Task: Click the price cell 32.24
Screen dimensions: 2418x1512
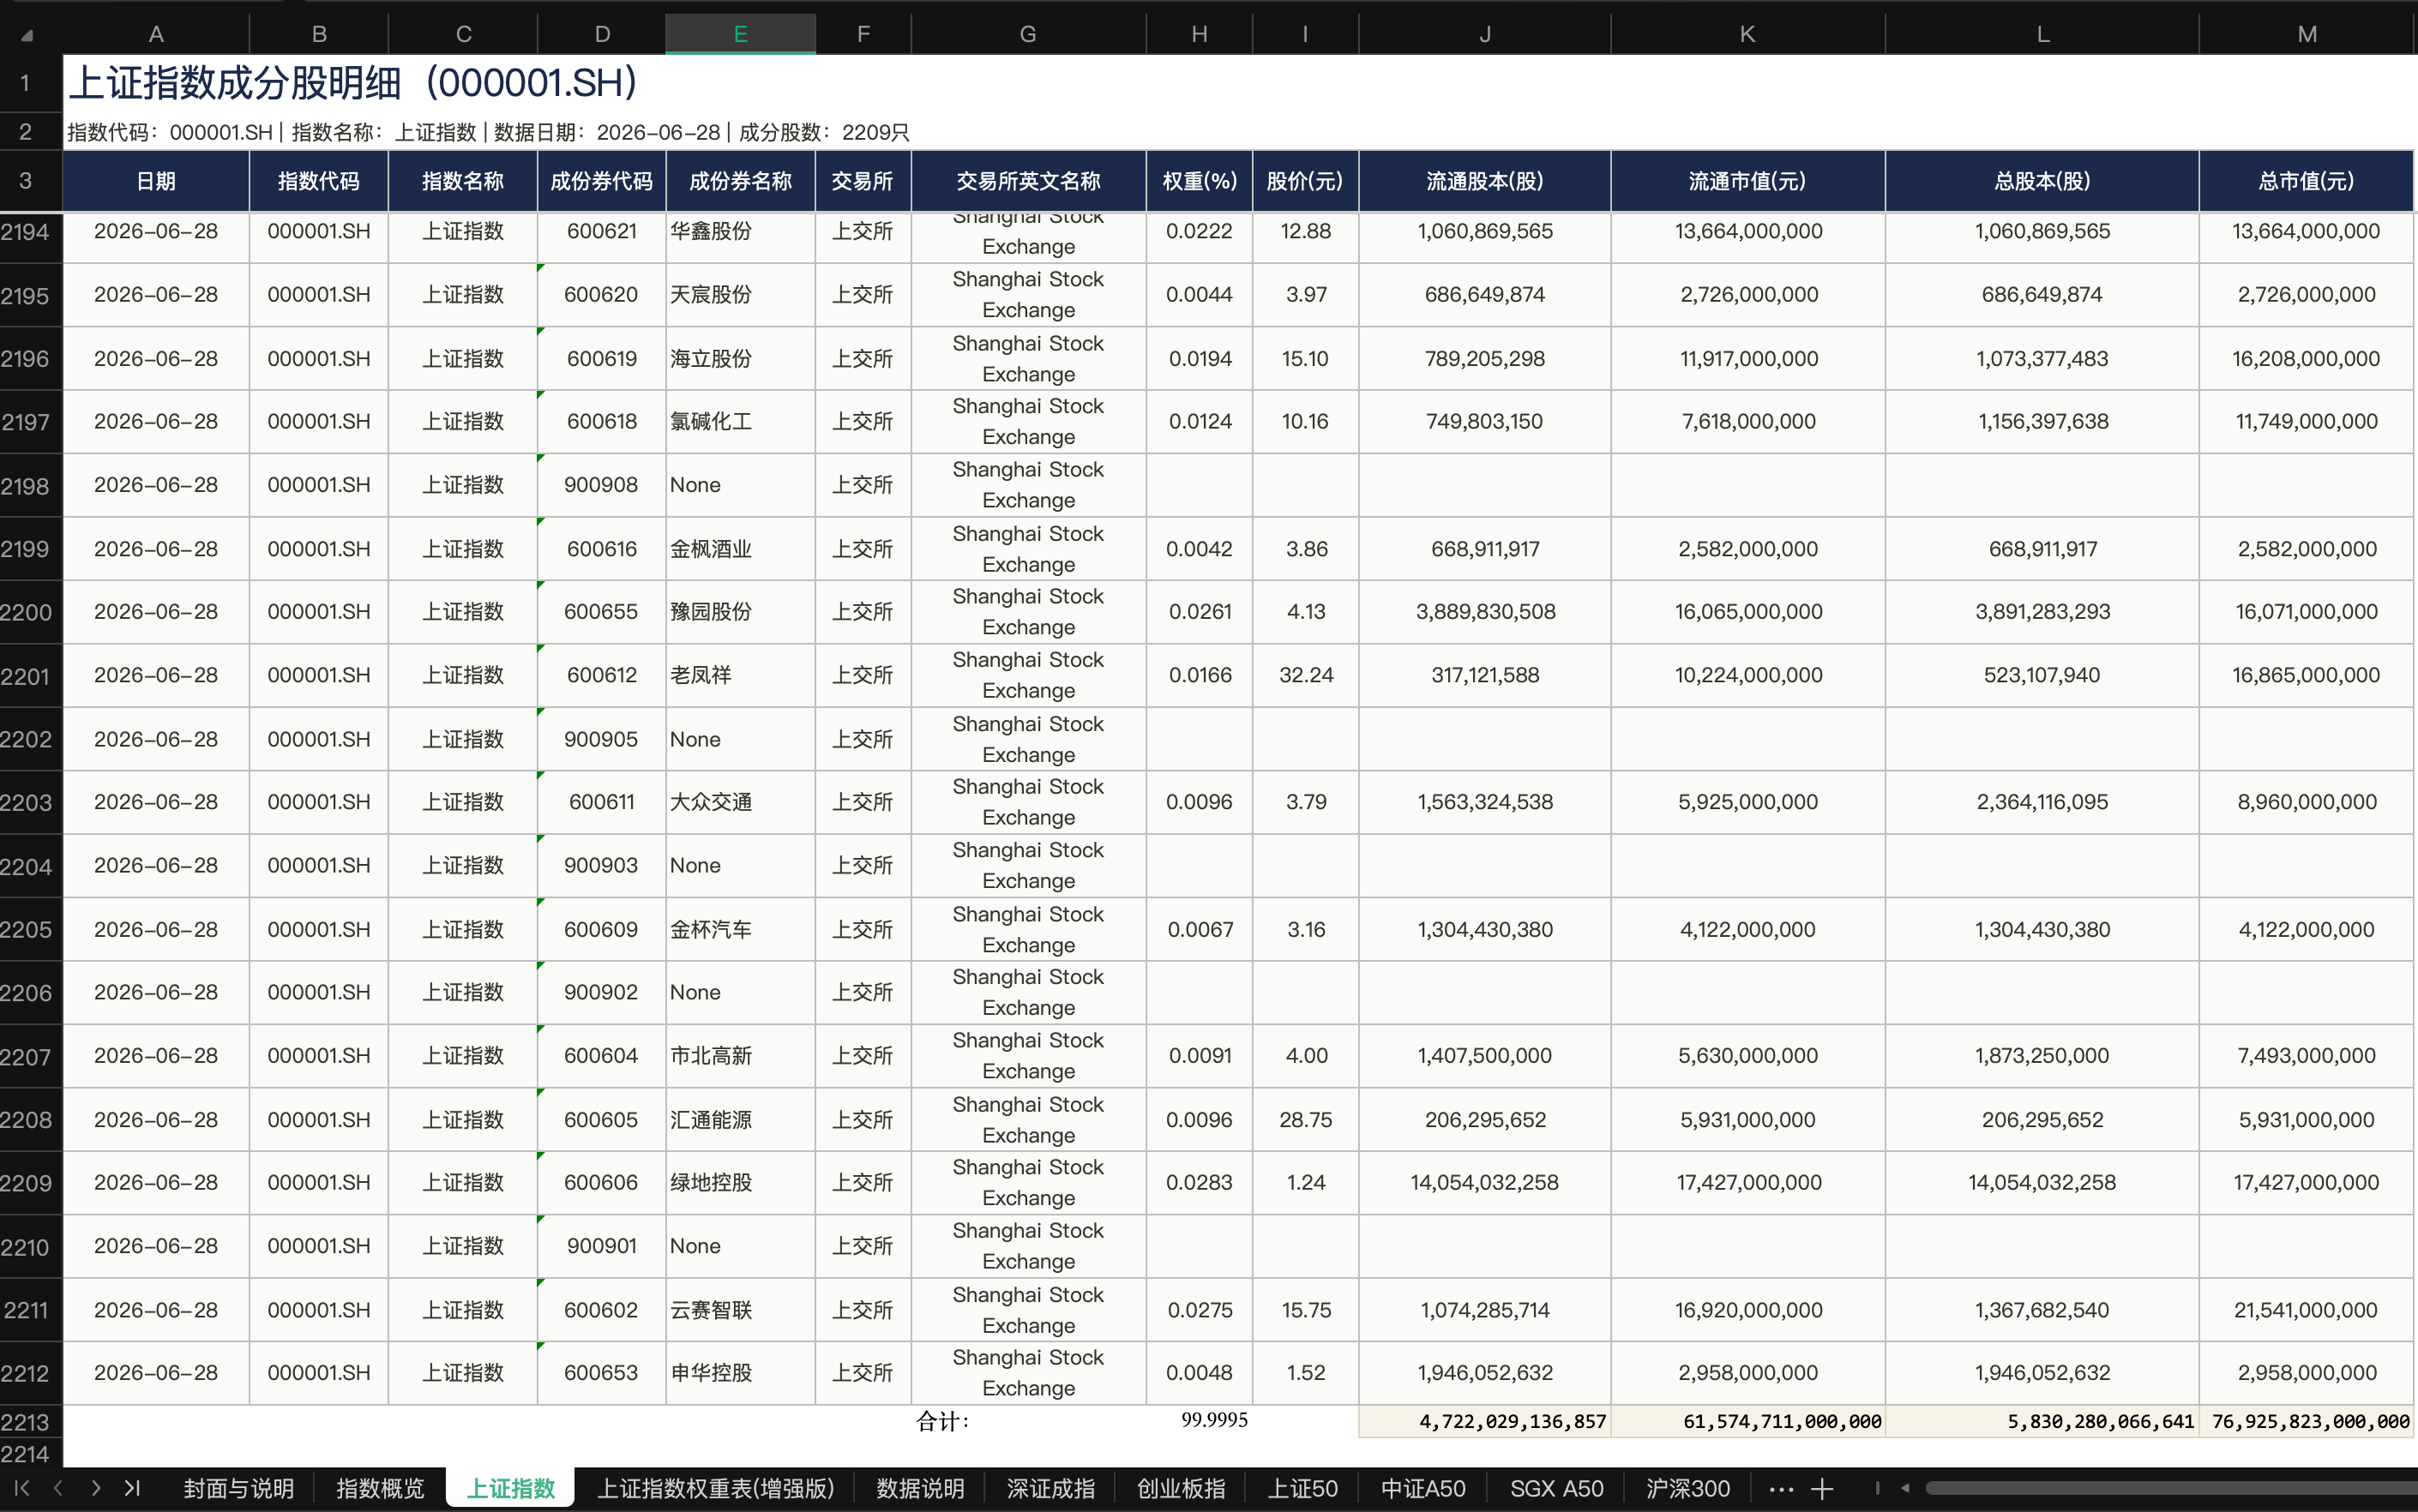Action: click(1304, 676)
